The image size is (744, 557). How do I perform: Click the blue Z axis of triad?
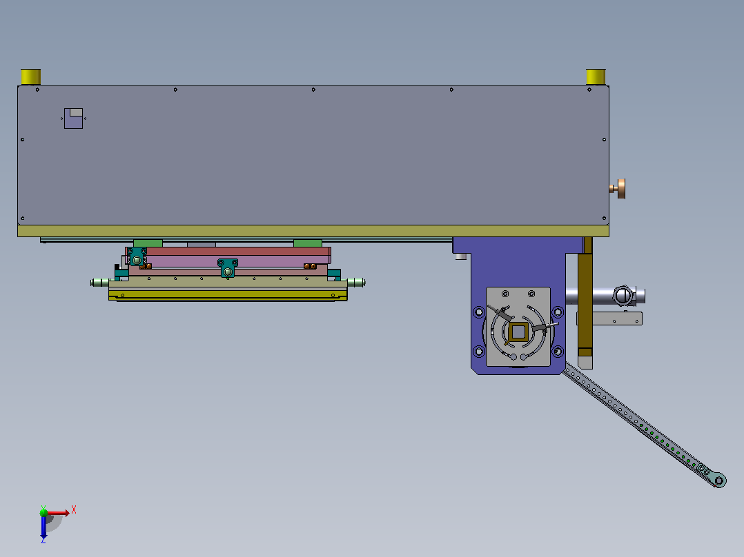tap(43, 527)
